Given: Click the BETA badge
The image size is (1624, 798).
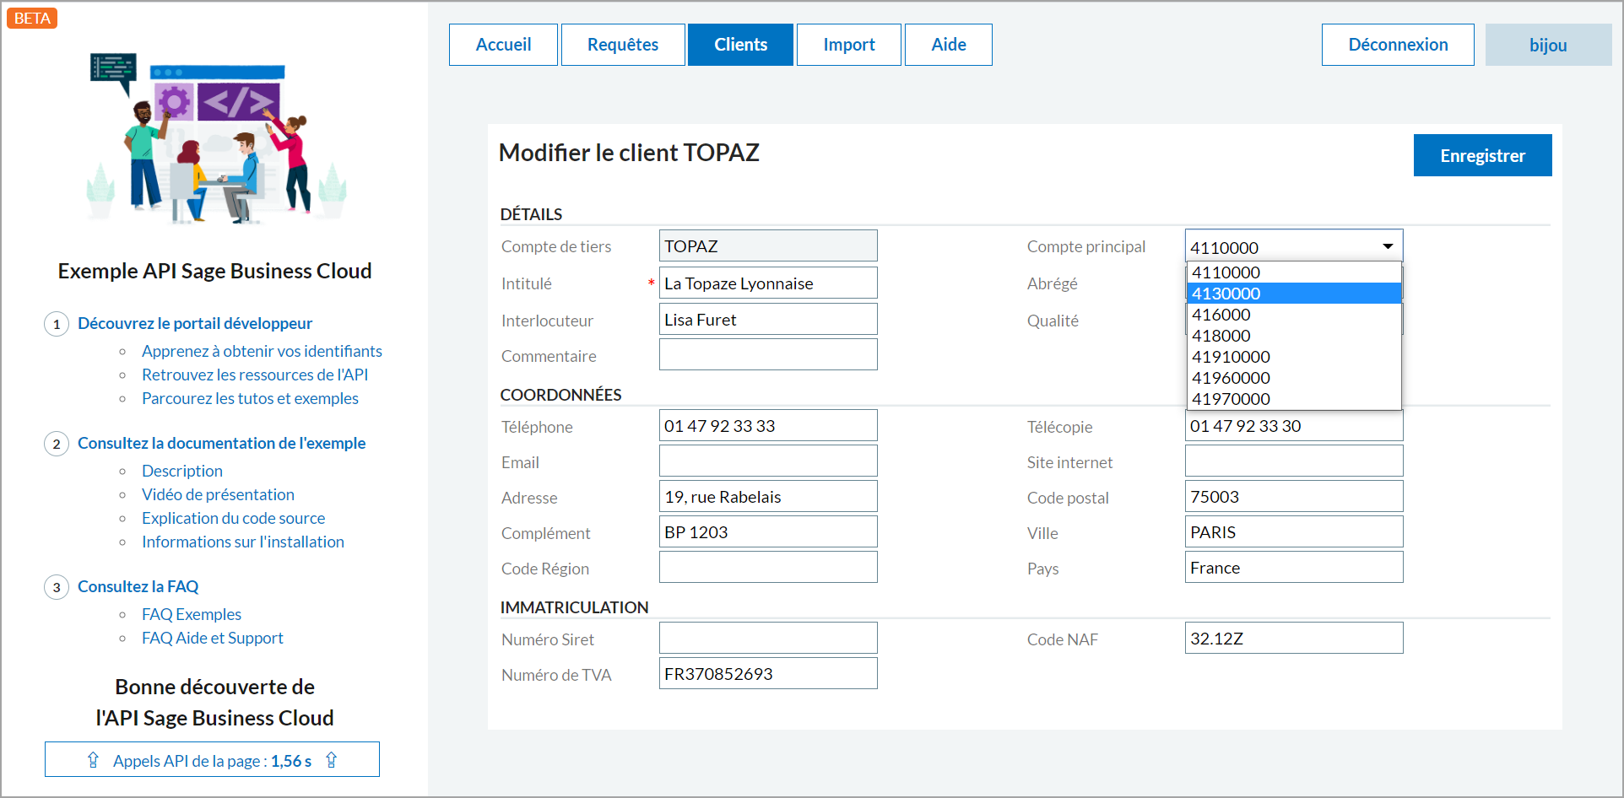Looking at the screenshot, I should point(32,18).
